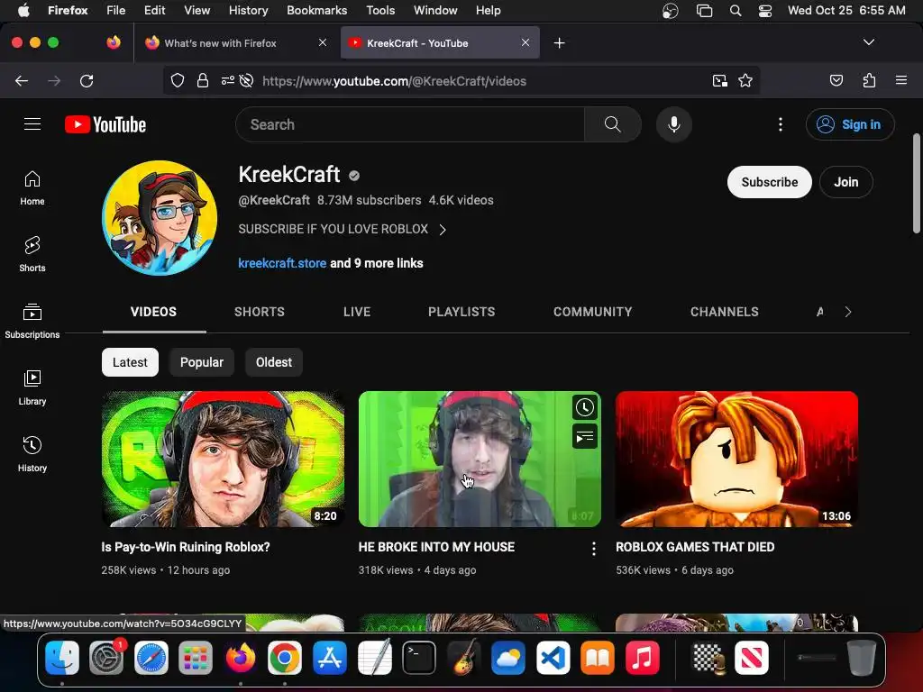Open the Bookmarks menu

click(x=316, y=10)
